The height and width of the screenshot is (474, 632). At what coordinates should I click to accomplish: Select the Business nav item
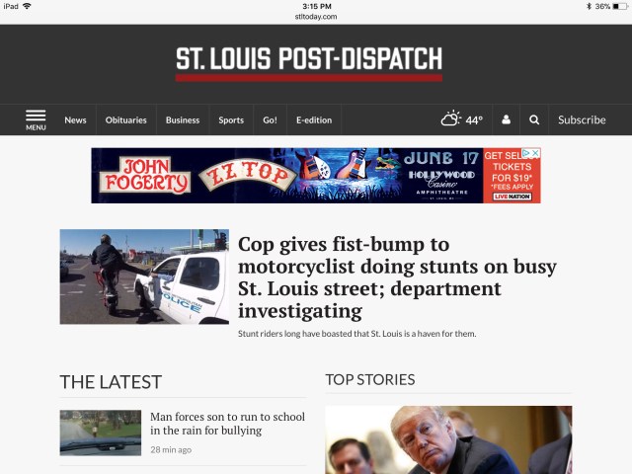(x=183, y=120)
